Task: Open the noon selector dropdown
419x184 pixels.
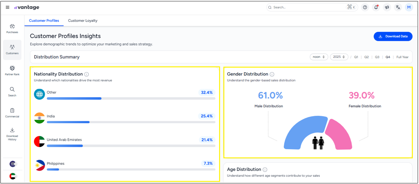Action: tap(319, 57)
